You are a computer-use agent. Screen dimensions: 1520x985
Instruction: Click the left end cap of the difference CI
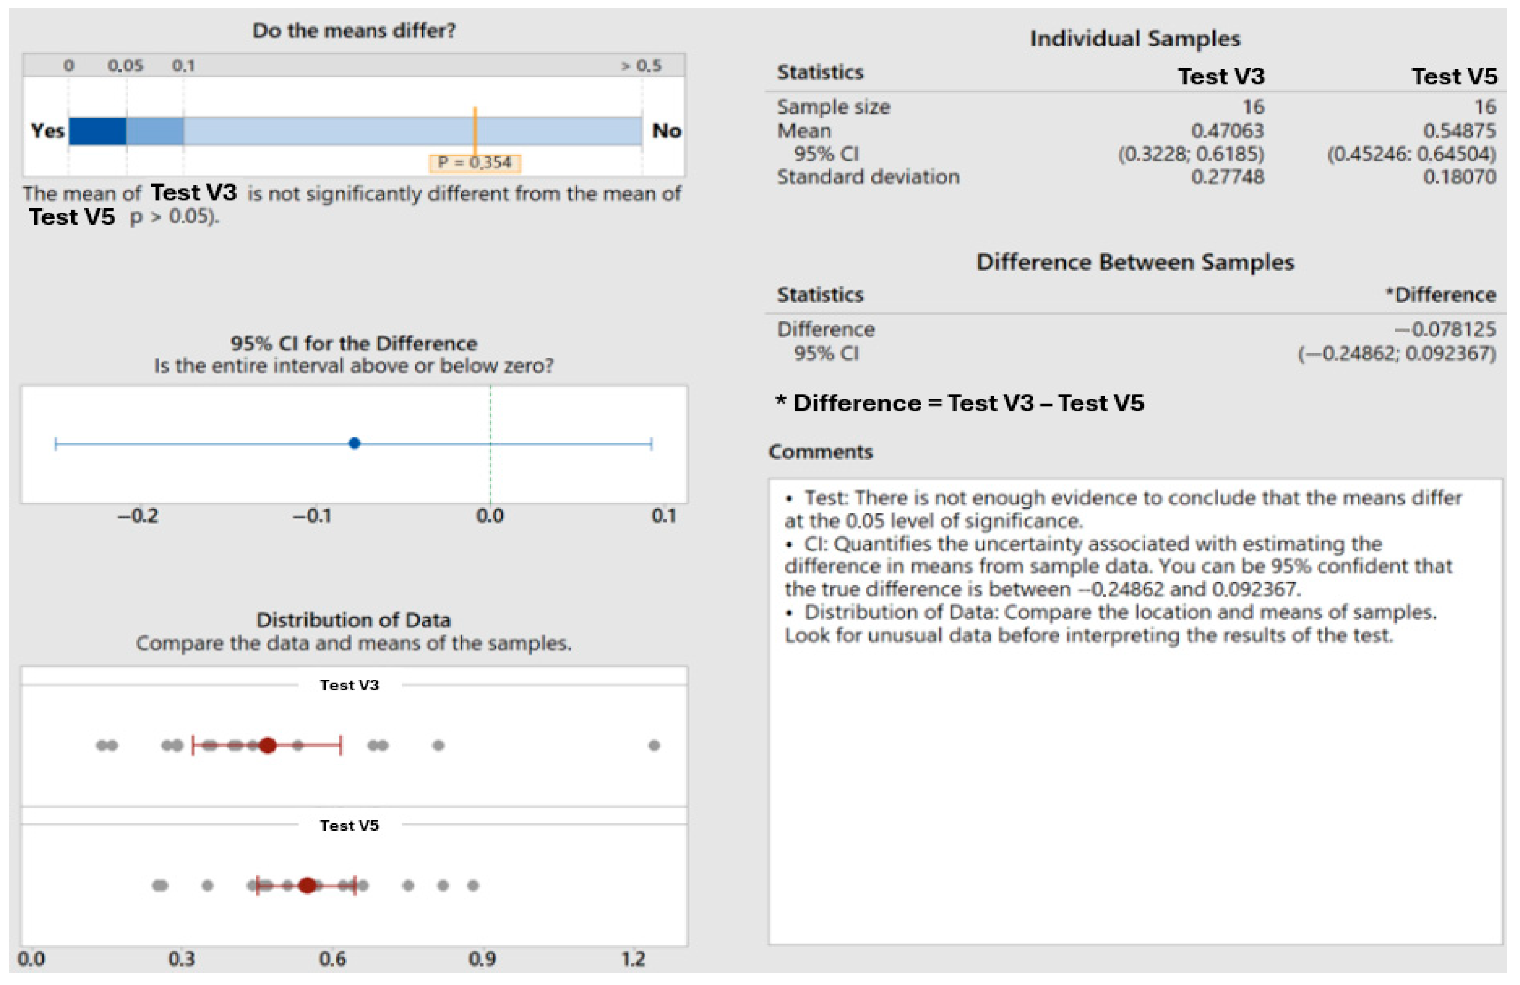coord(56,443)
